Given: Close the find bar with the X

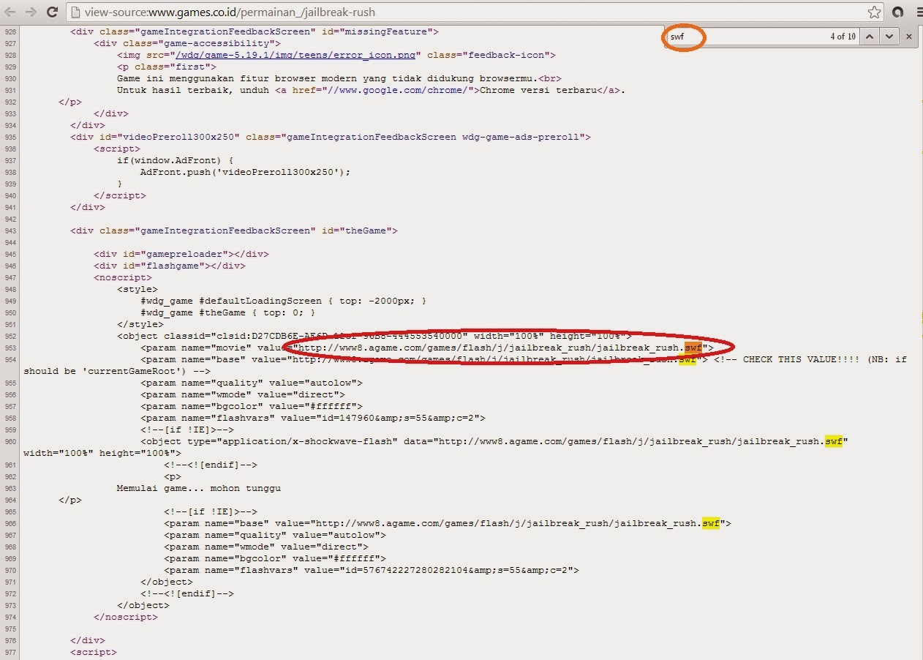Looking at the screenshot, I should coord(909,36).
